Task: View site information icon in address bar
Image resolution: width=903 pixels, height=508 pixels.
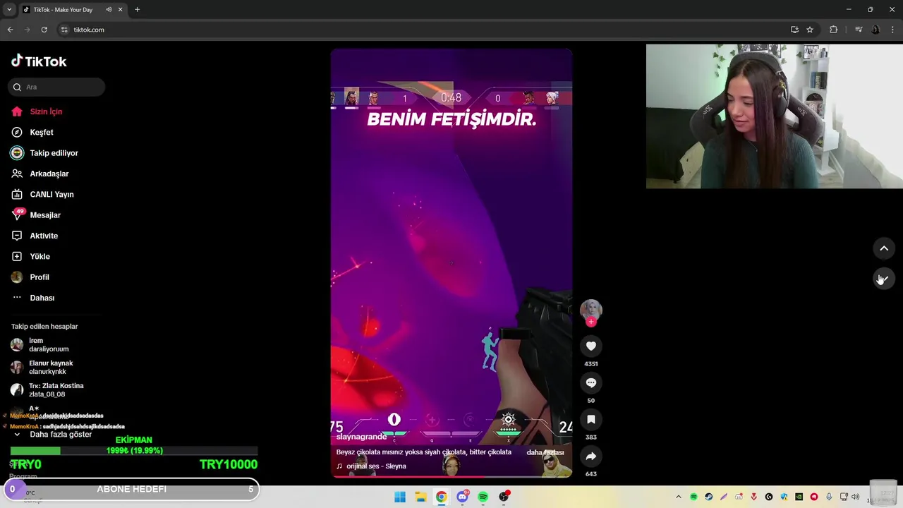Action: (64, 30)
